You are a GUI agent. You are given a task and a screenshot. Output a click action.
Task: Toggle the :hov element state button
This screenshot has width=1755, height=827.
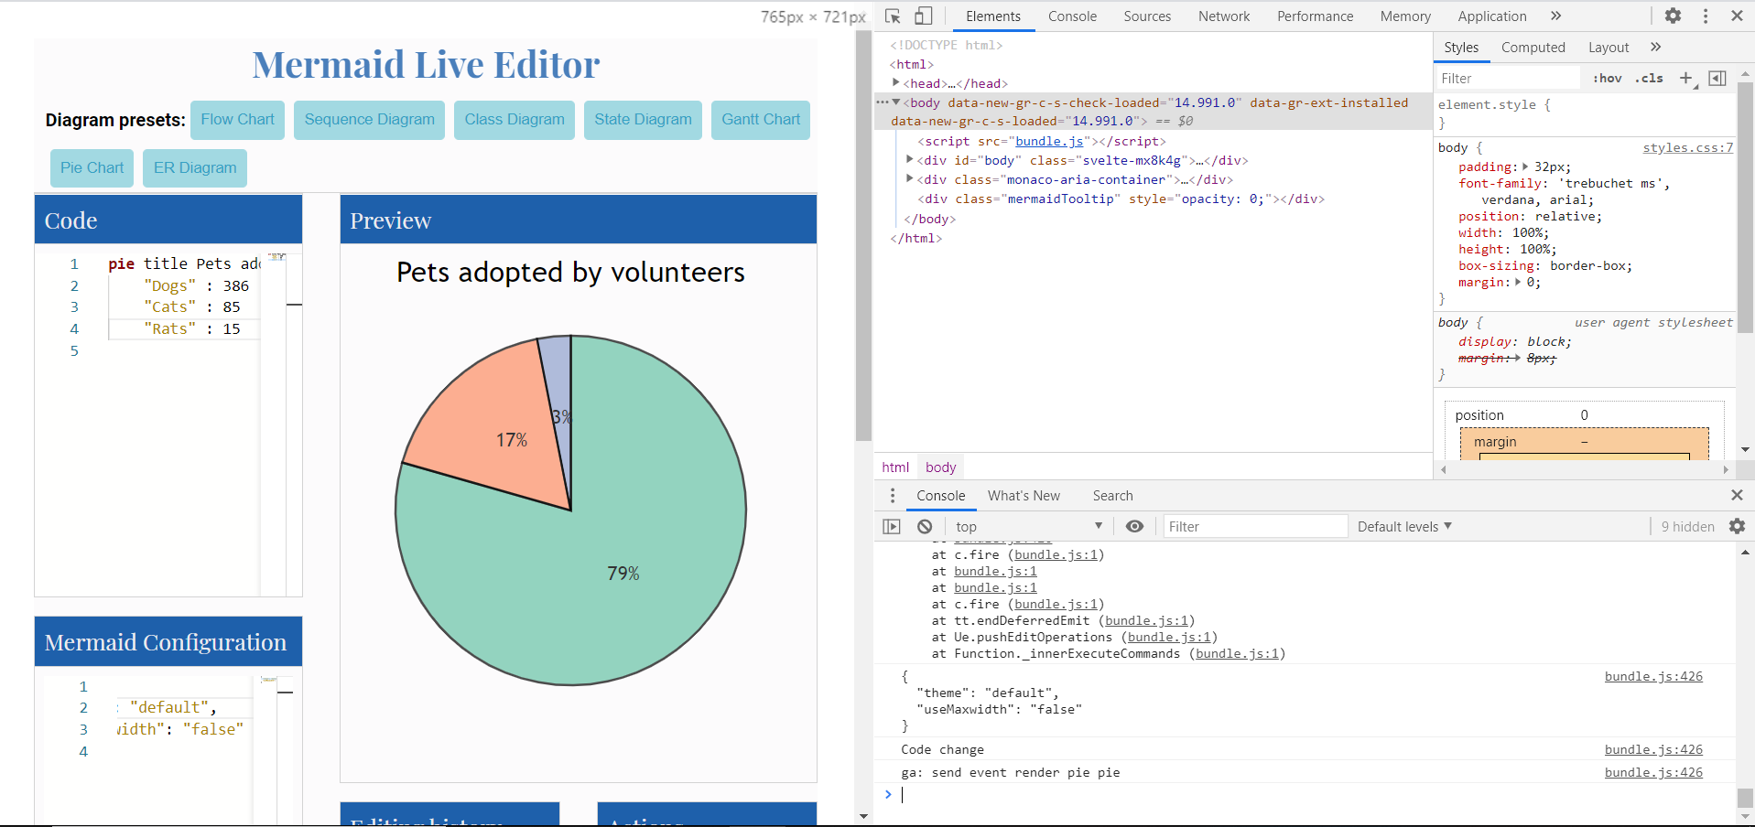(1607, 79)
